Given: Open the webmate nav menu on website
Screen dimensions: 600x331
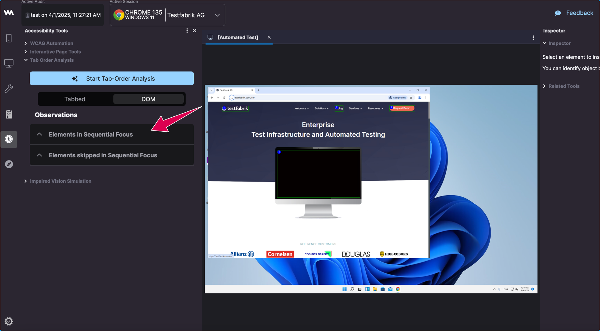Looking at the screenshot, I should point(302,108).
